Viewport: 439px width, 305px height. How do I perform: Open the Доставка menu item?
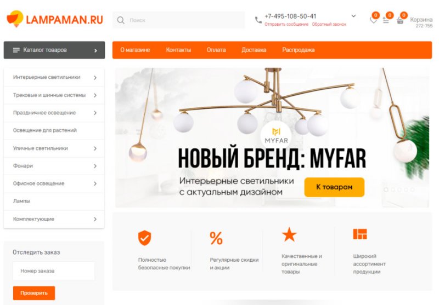tap(254, 50)
